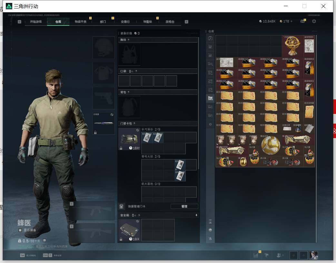Click the weight details list icon

pos(44,240)
